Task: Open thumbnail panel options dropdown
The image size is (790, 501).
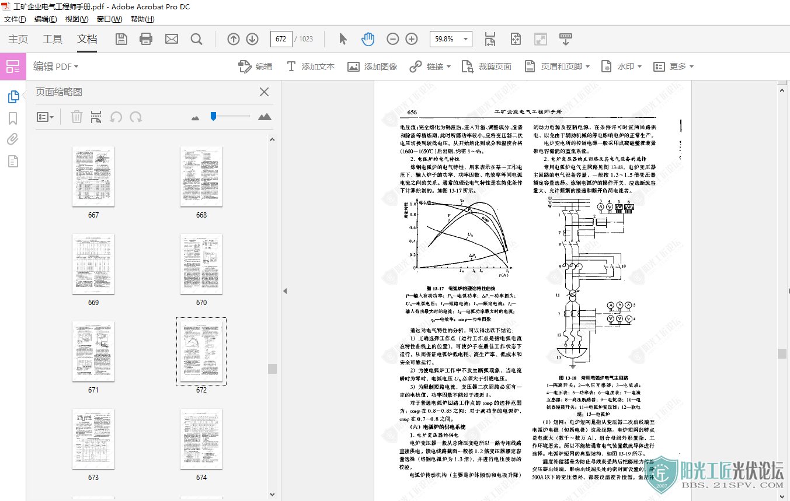Action: coord(45,117)
